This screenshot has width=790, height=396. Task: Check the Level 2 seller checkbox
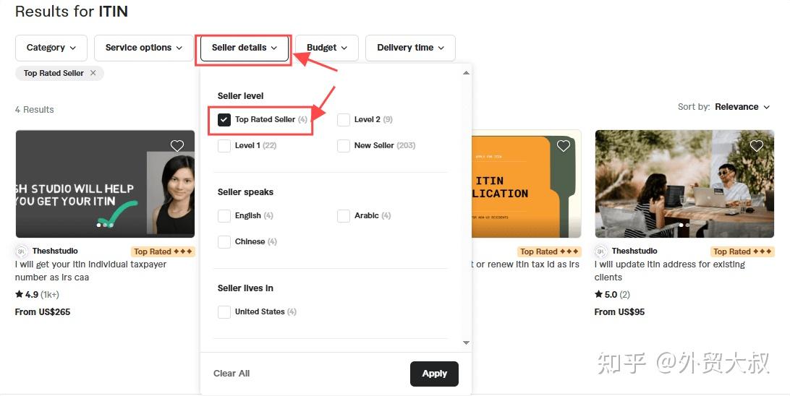(x=344, y=120)
